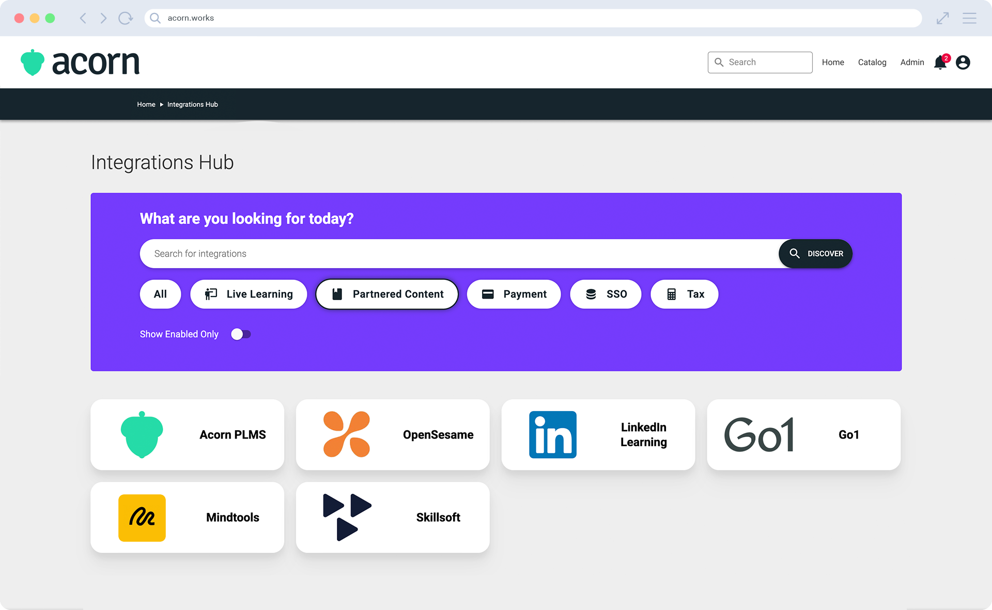The width and height of the screenshot is (992, 610).
Task: Select the Partnered Content filter
Action: pos(387,294)
